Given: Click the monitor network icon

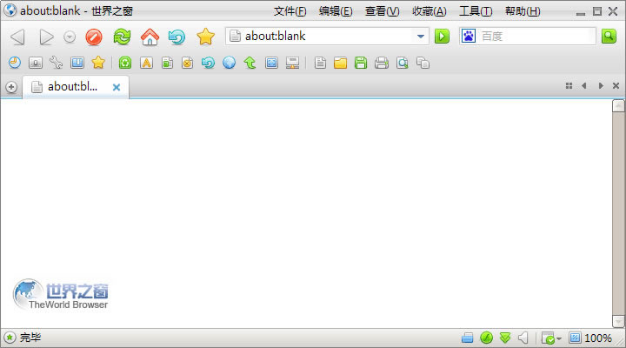Looking at the screenshot, I should (x=292, y=63).
